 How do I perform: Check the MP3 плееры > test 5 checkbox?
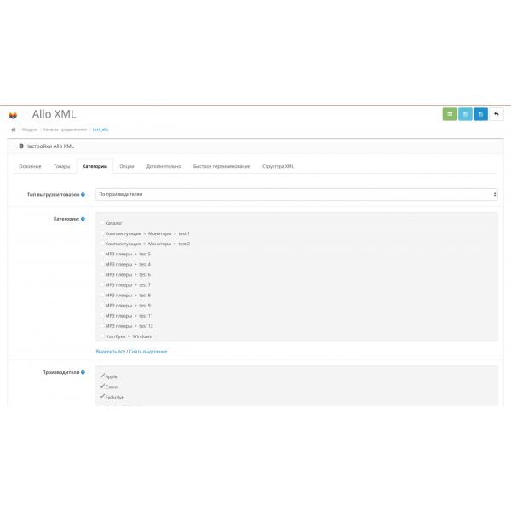click(102, 253)
